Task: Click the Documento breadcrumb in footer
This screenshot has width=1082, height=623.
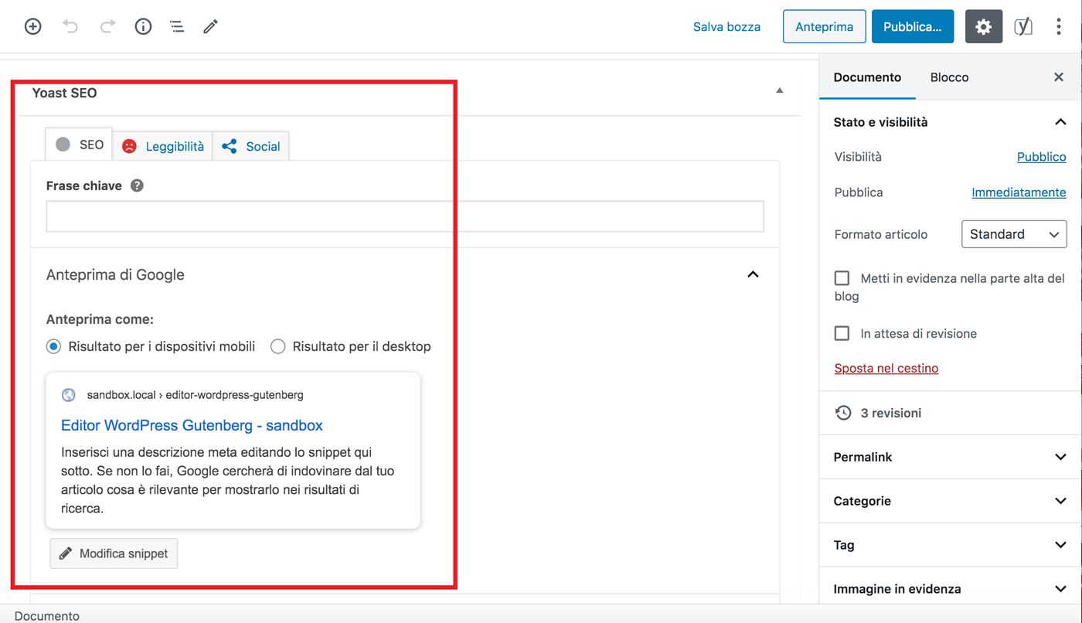Action: pyautogui.click(x=47, y=616)
